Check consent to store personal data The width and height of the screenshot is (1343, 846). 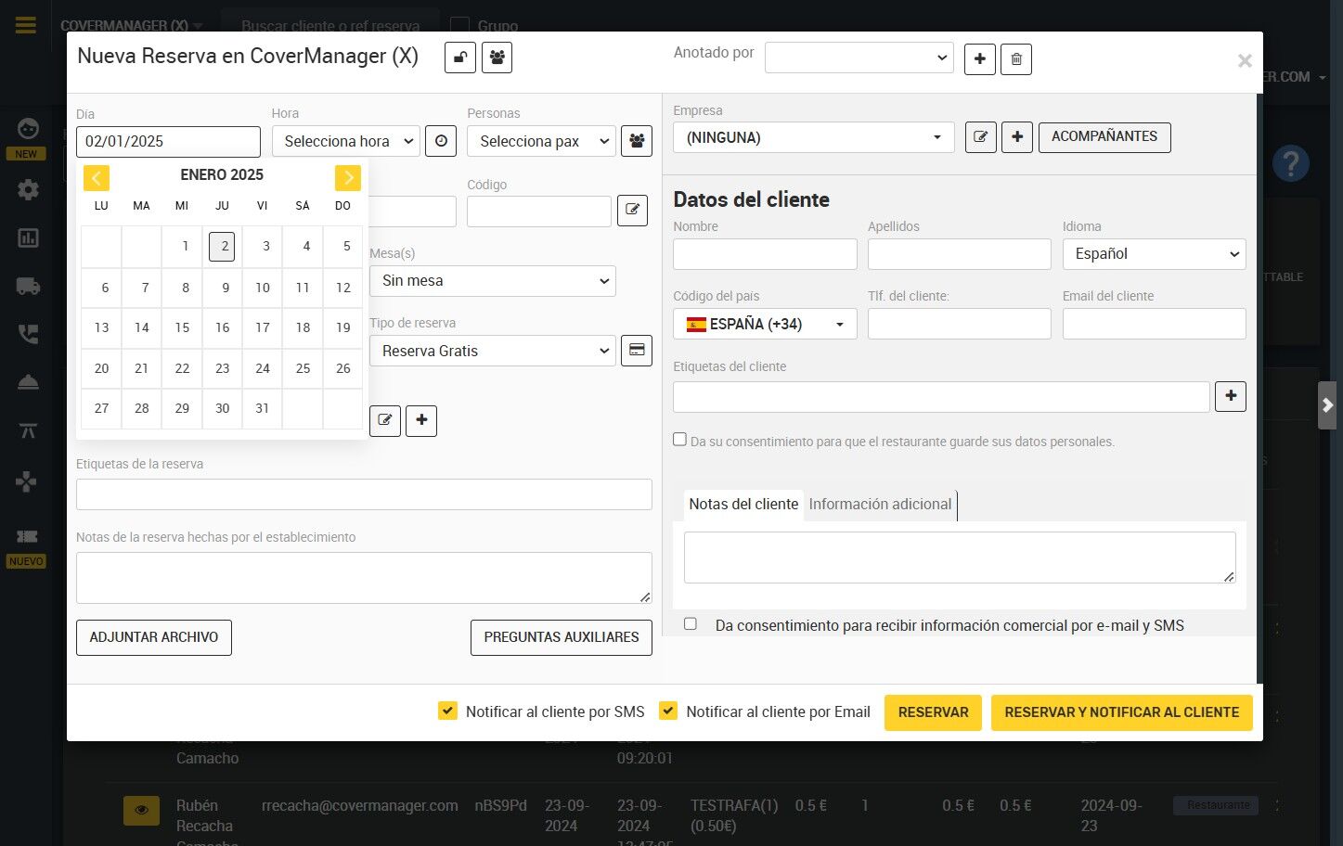pos(679,440)
